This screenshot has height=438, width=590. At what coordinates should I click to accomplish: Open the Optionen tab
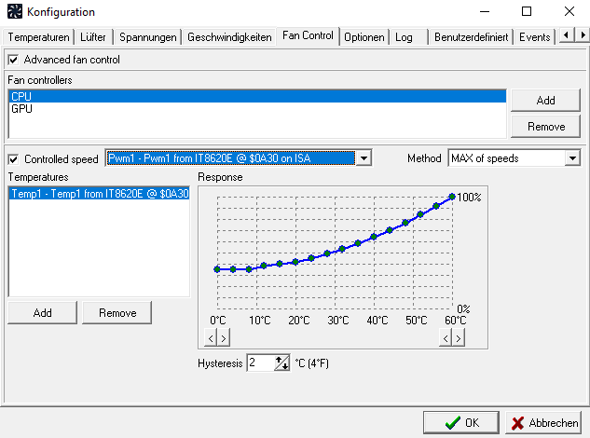pyautogui.click(x=364, y=37)
